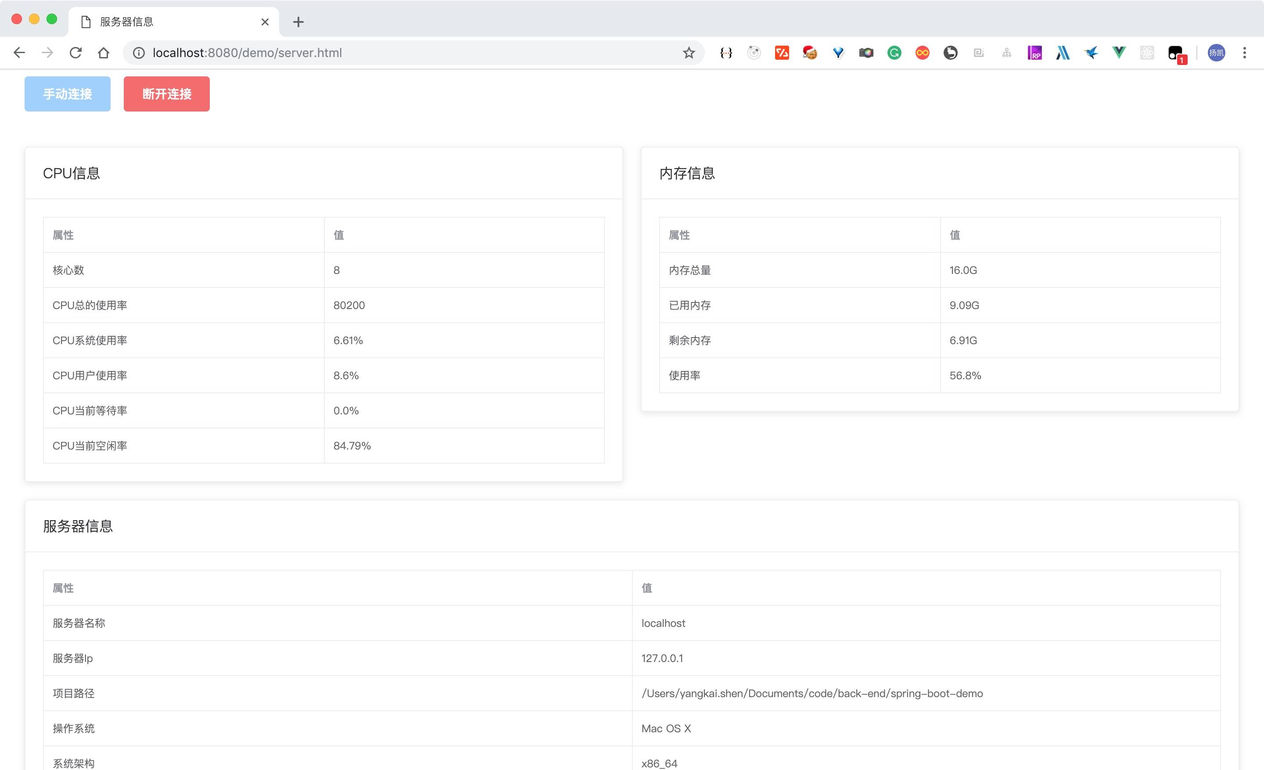Click the camera screenshot extension icon
1264x770 pixels.
866,53
